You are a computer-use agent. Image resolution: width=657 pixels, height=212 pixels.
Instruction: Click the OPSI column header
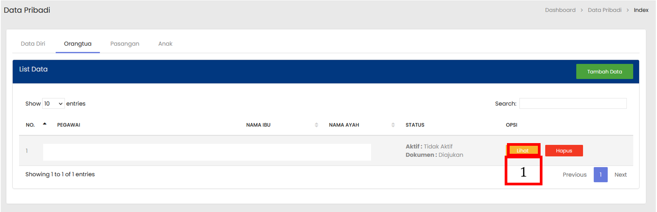[511, 125]
